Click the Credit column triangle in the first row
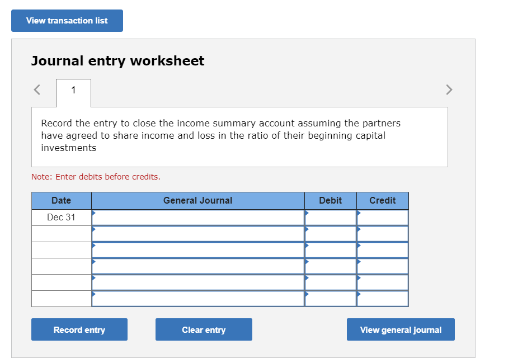Screen dimensions: 513x363 tap(359, 214)
